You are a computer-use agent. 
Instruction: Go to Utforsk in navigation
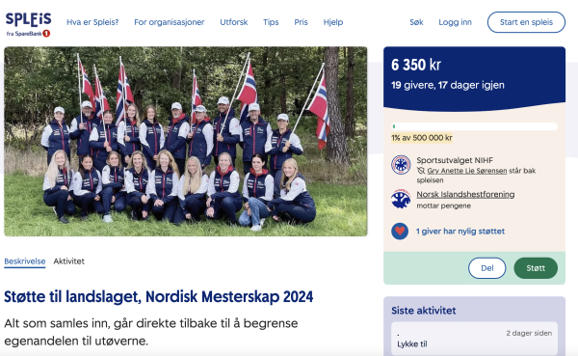(234, 22)
